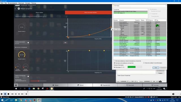Click the Стоп button in benchmark window
Image resolution: width=181 pixels, height=102 pixels.
tap(156, 67)
